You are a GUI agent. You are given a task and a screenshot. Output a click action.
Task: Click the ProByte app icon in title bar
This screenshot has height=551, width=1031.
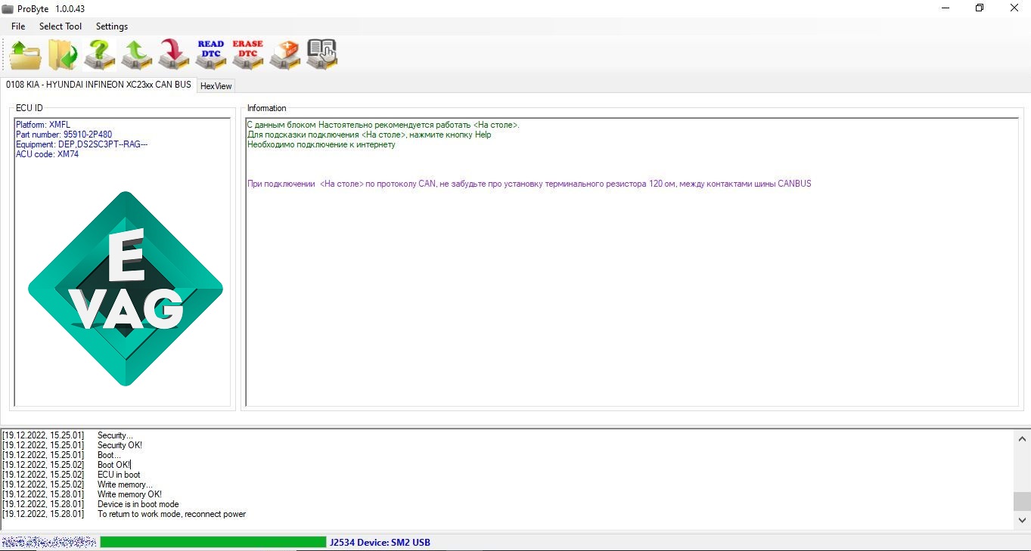(8, 8)
